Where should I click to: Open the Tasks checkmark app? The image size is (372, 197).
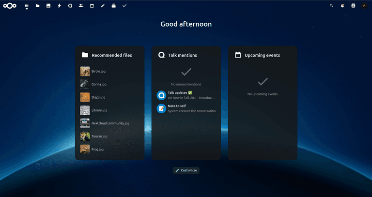click(x=124, y=6)
